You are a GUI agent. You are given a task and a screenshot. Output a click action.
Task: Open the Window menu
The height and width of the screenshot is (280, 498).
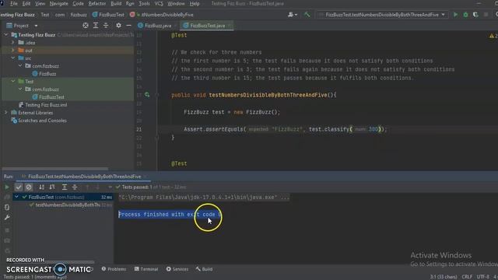click(x=176, y=3)
